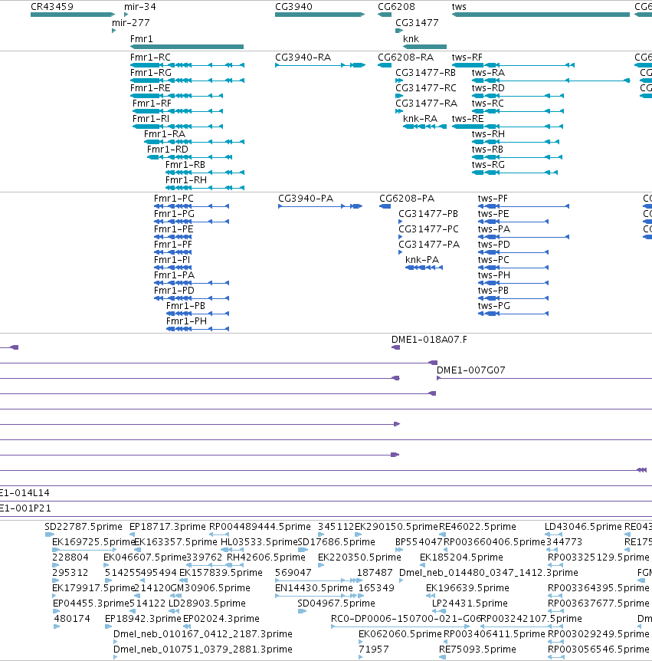Select the knk-PA protein label
Image resolution: width=652 pixels, height=661 pixels.
click(422, 260)
